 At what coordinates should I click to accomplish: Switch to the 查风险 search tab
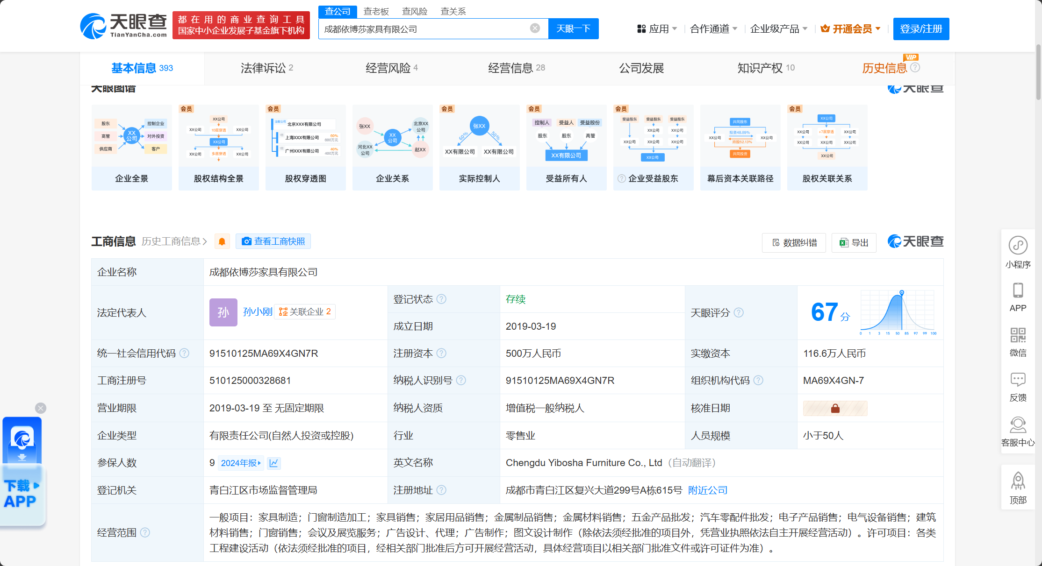tap(415, 11)
